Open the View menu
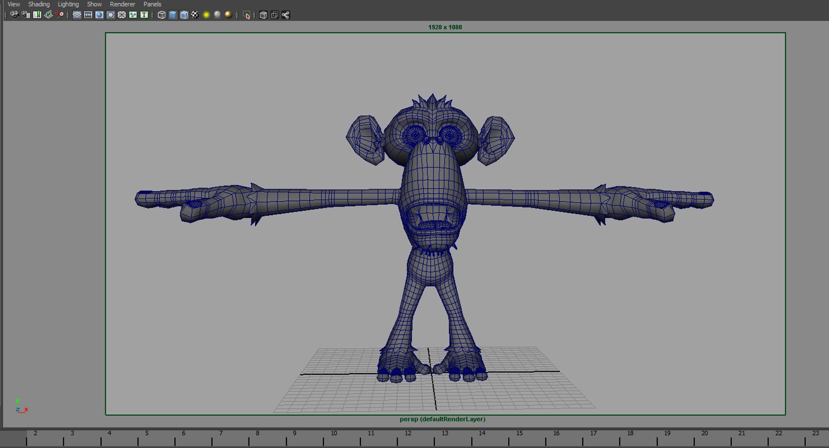This screenshot has height=448, width=829. click(14, 4)
